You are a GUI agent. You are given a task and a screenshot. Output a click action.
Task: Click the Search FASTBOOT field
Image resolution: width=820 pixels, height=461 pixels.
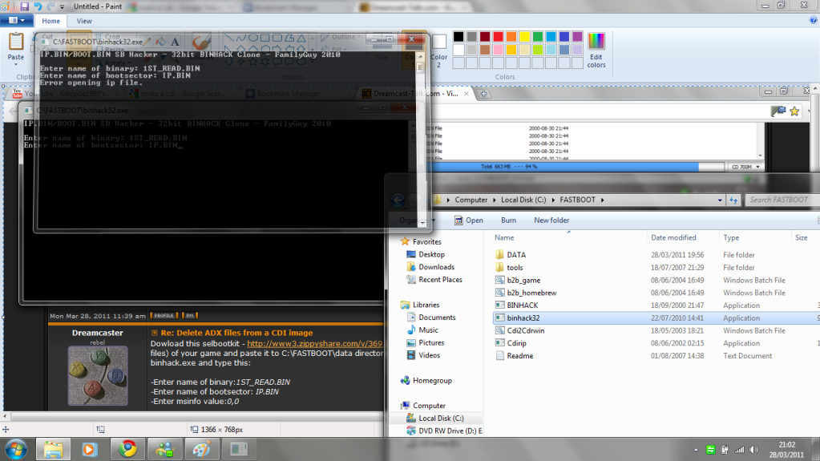pos(782,200)
